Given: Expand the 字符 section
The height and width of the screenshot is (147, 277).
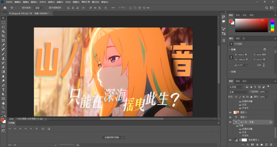Looking at the screenshot, I should click(229, 72).
